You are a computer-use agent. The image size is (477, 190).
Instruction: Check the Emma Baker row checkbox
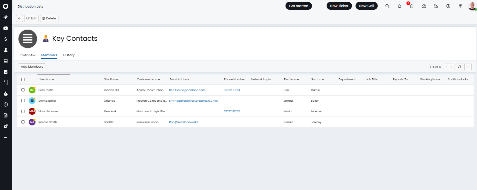coord(23,100)
